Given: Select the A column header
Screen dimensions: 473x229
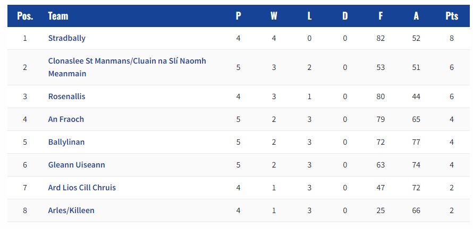Looking at the screenshot, I should click(416, 16).
